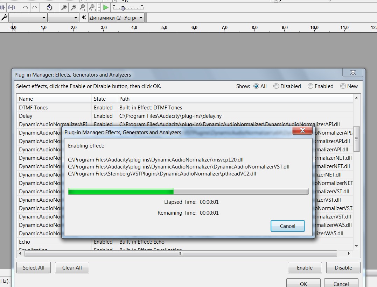Sort list by Name column header
This screenshot has width=377, height=287.
[54, 99]
